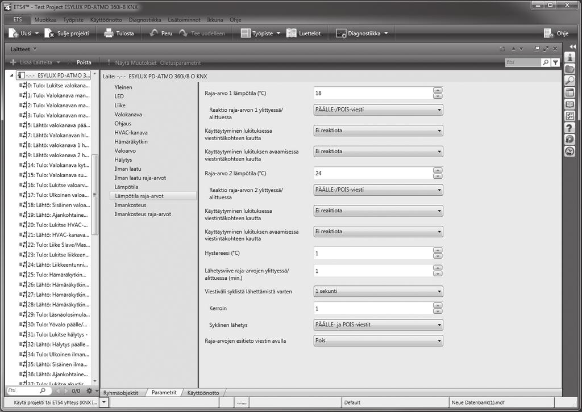This screenshot has height=412, width=582.
Task: Click the window layout icon in right sidebar
Action: [x=569, y=93]
